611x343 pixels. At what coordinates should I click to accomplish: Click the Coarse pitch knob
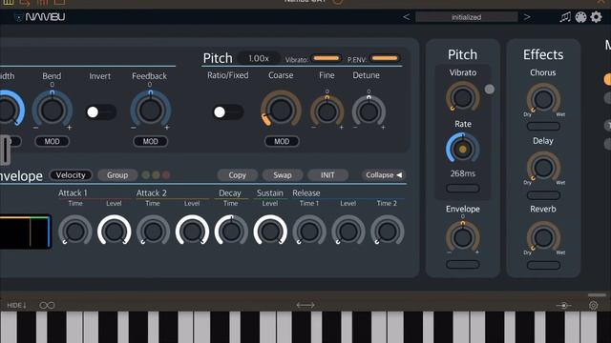(281, 110)
